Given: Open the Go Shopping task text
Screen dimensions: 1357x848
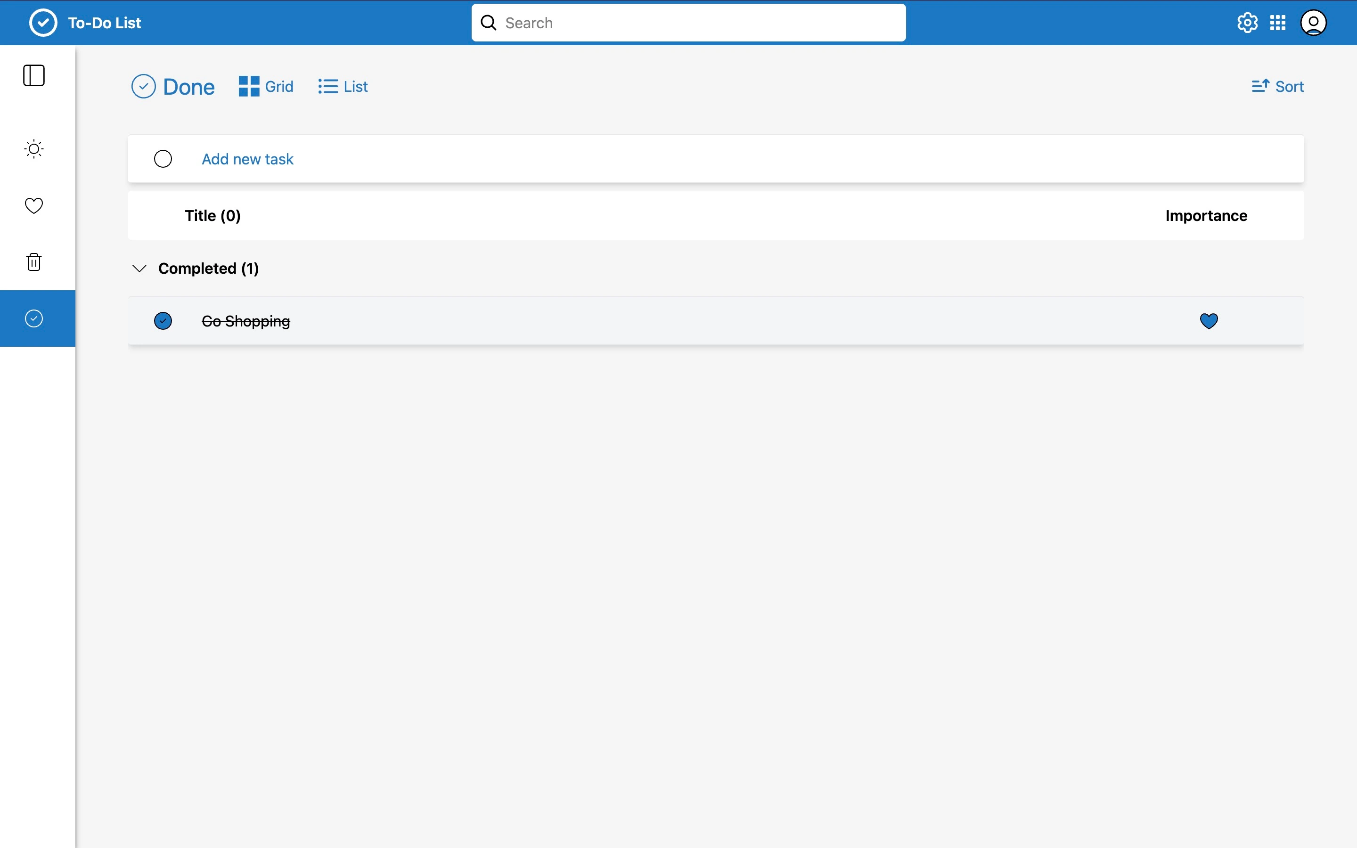Looking at the screenshot, I should click(246, 321).
